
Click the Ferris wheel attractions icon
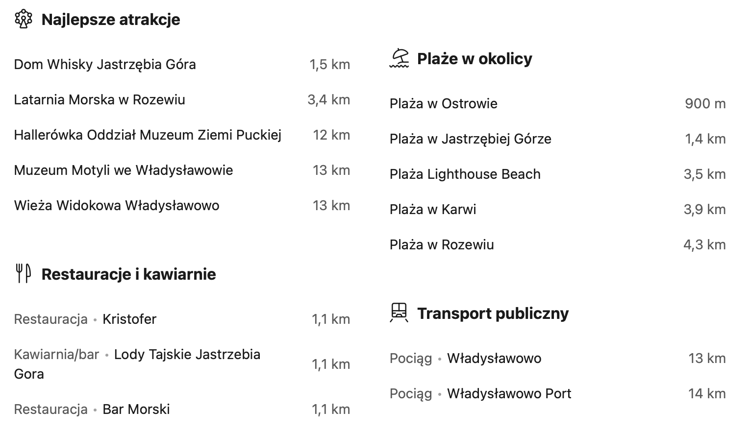click(x=23, y=20)
